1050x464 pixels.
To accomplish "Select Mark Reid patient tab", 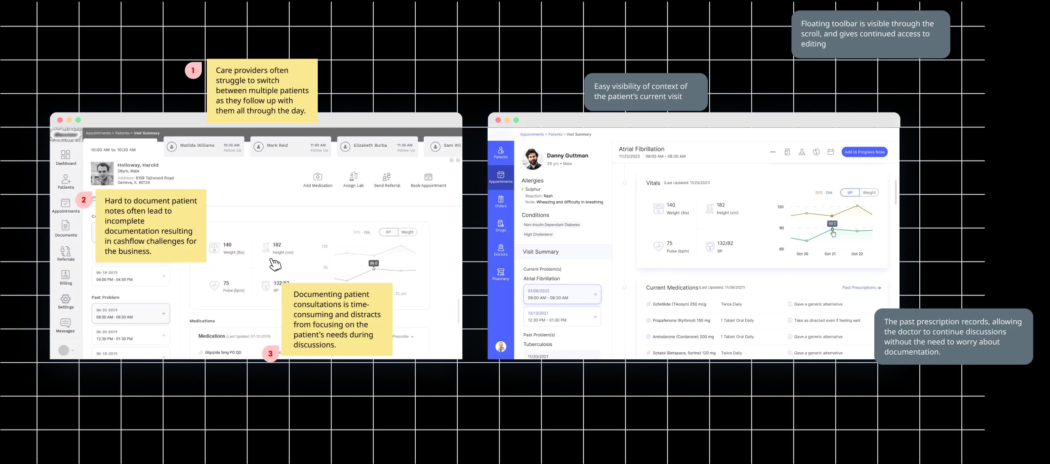I will [290, 147].
